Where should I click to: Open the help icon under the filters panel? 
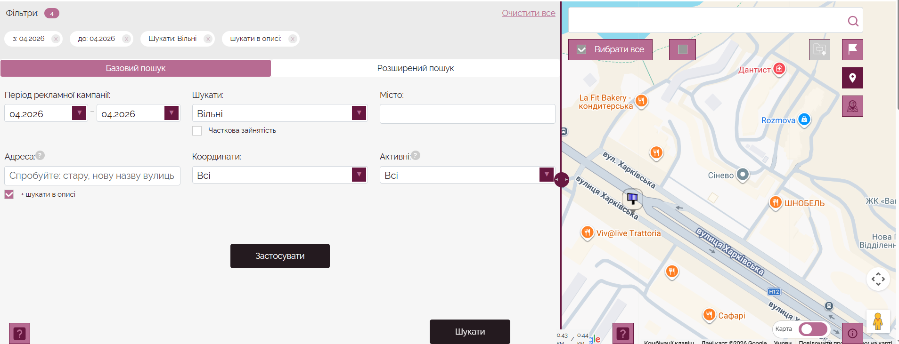pos(19,334)
